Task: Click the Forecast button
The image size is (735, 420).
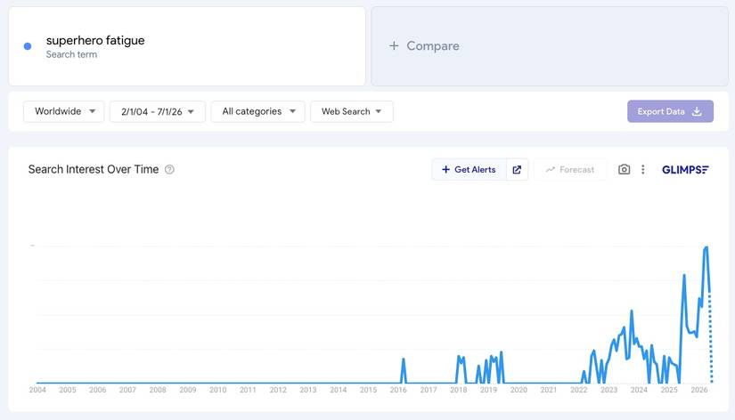Action: tap(570, 169)
